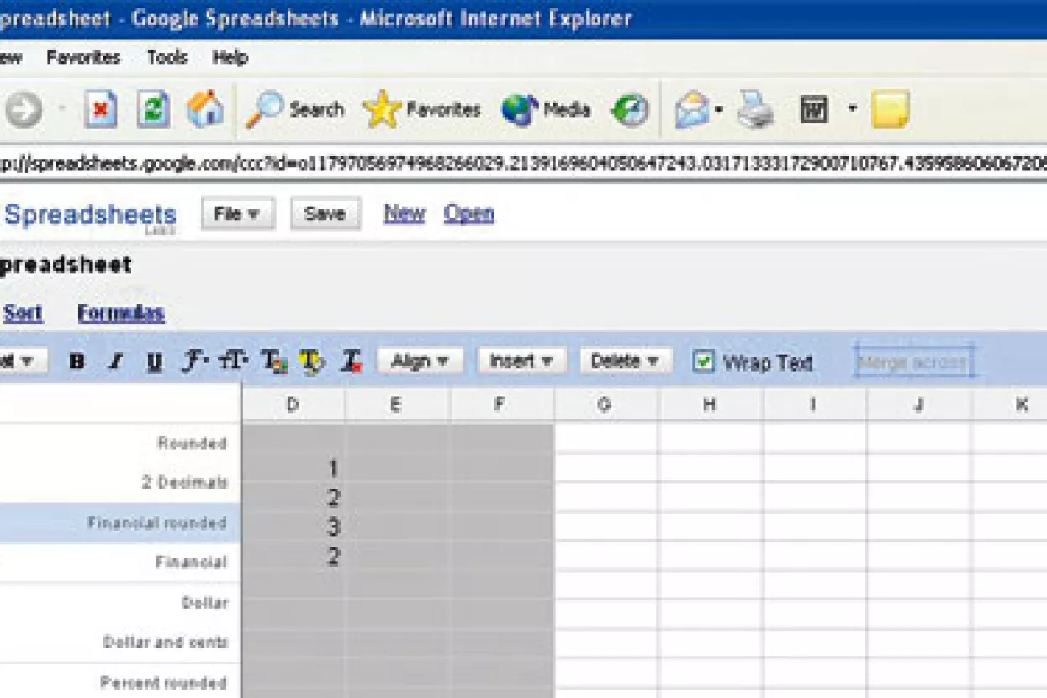
Task: Expand the Insert dropdown
Action: click(521, 362)
